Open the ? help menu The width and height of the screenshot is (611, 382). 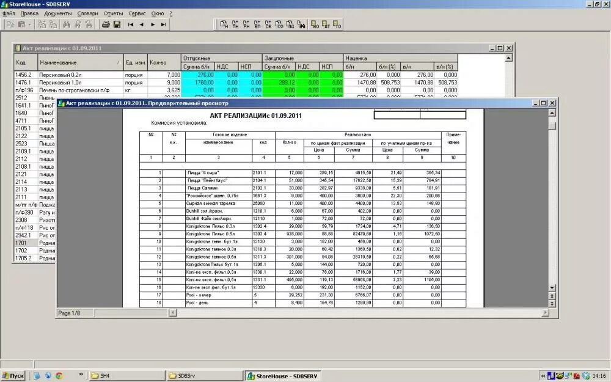pyautogui.click(x=170, y=13)
